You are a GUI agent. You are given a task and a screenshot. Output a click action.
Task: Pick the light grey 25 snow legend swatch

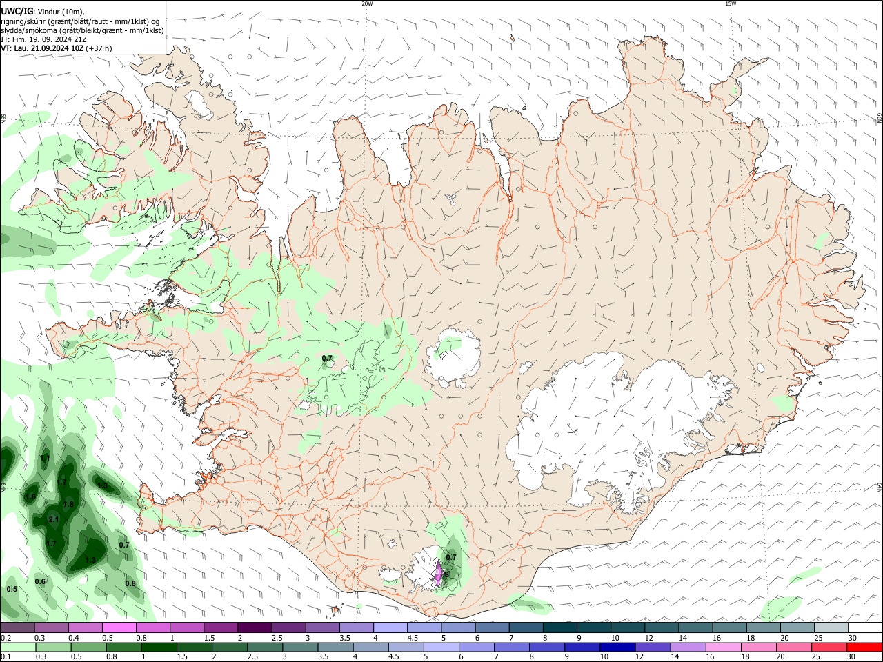[x=831, y=628]
